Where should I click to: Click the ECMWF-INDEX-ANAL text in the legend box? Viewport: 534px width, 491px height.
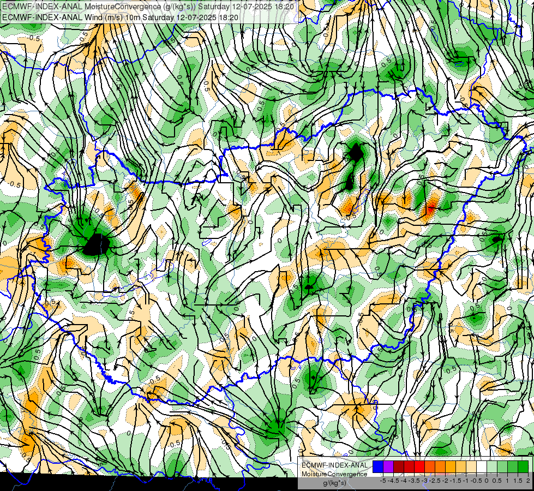[x=335, y=465]
